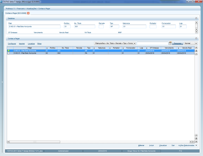
Task: Click Grupo Totvs 18 / Filial Belo Horizonte status
Action: pyautogui.click(x=141, y=151)
